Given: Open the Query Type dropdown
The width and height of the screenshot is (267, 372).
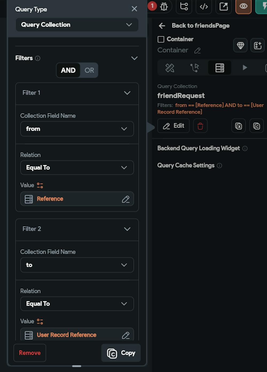Looking at the screenshot, I should 77,25.
